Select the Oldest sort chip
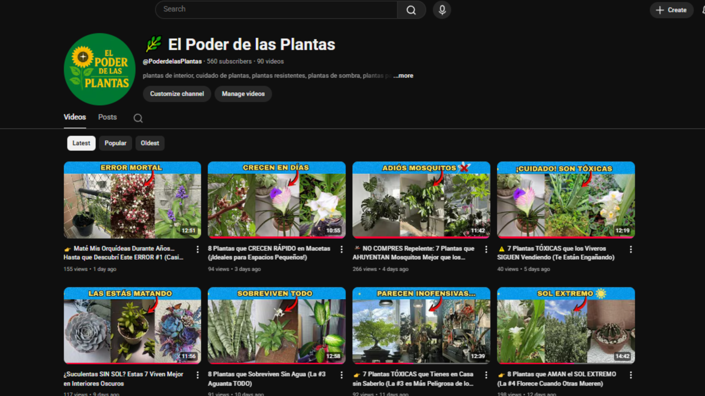Image resolution: width=705 pixels, height=396 pixels. (x=150, y=143)
